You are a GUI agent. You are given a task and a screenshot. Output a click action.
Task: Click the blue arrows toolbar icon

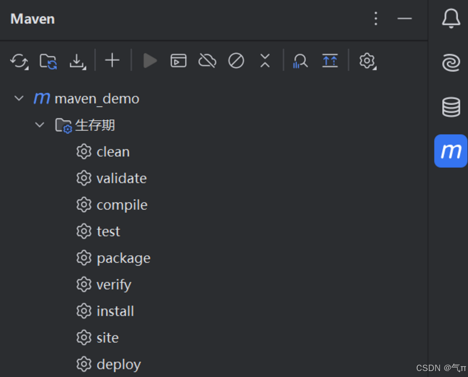330,61
